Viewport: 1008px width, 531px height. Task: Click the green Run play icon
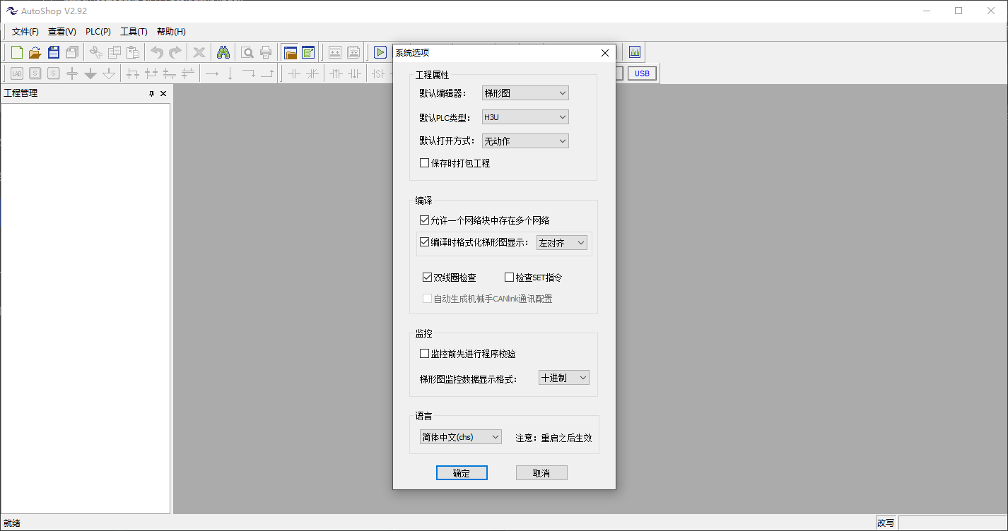380,52
